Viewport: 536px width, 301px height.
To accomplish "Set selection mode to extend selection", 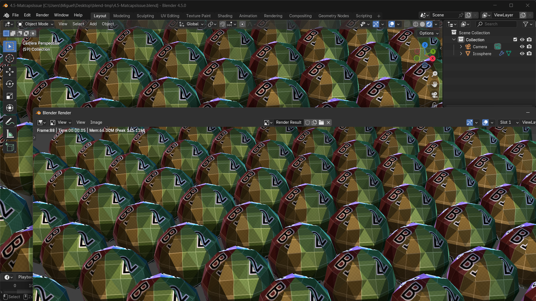I will pyautogui.click(x=13, y=33).
